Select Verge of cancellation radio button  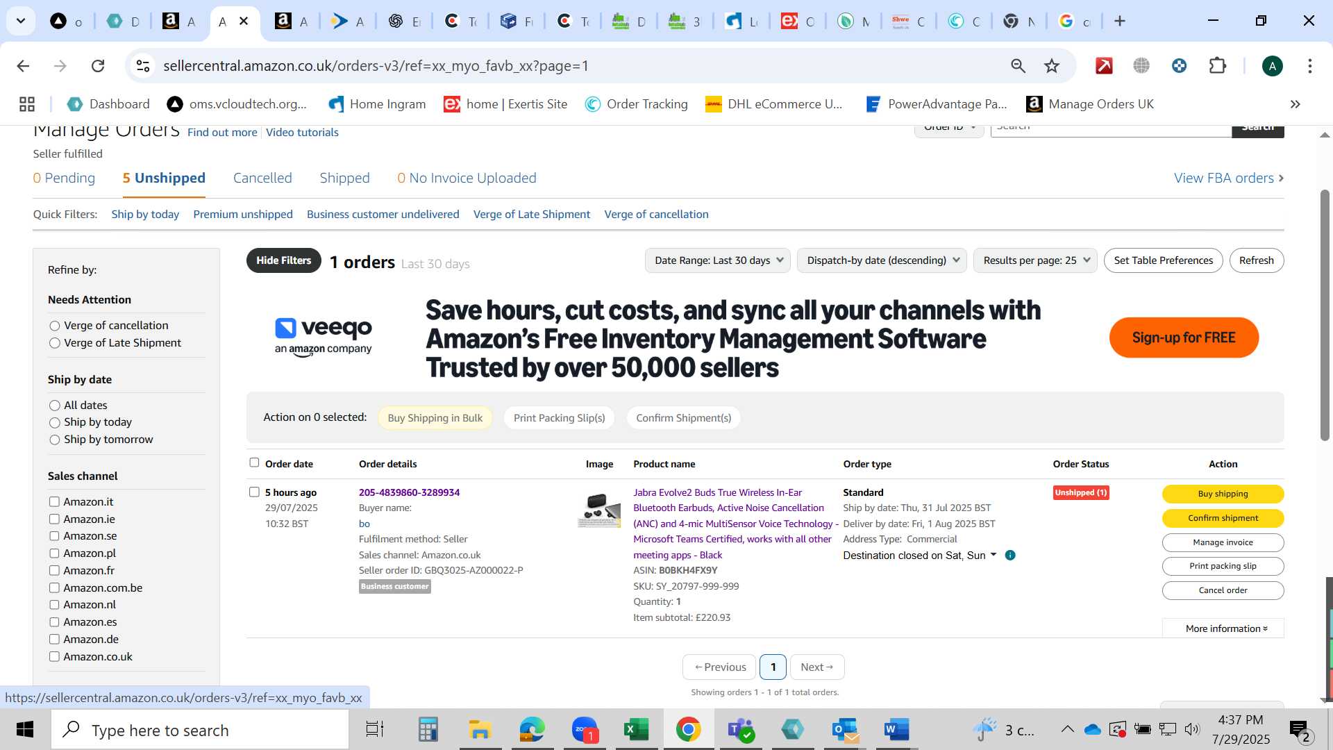coord(55,326)
